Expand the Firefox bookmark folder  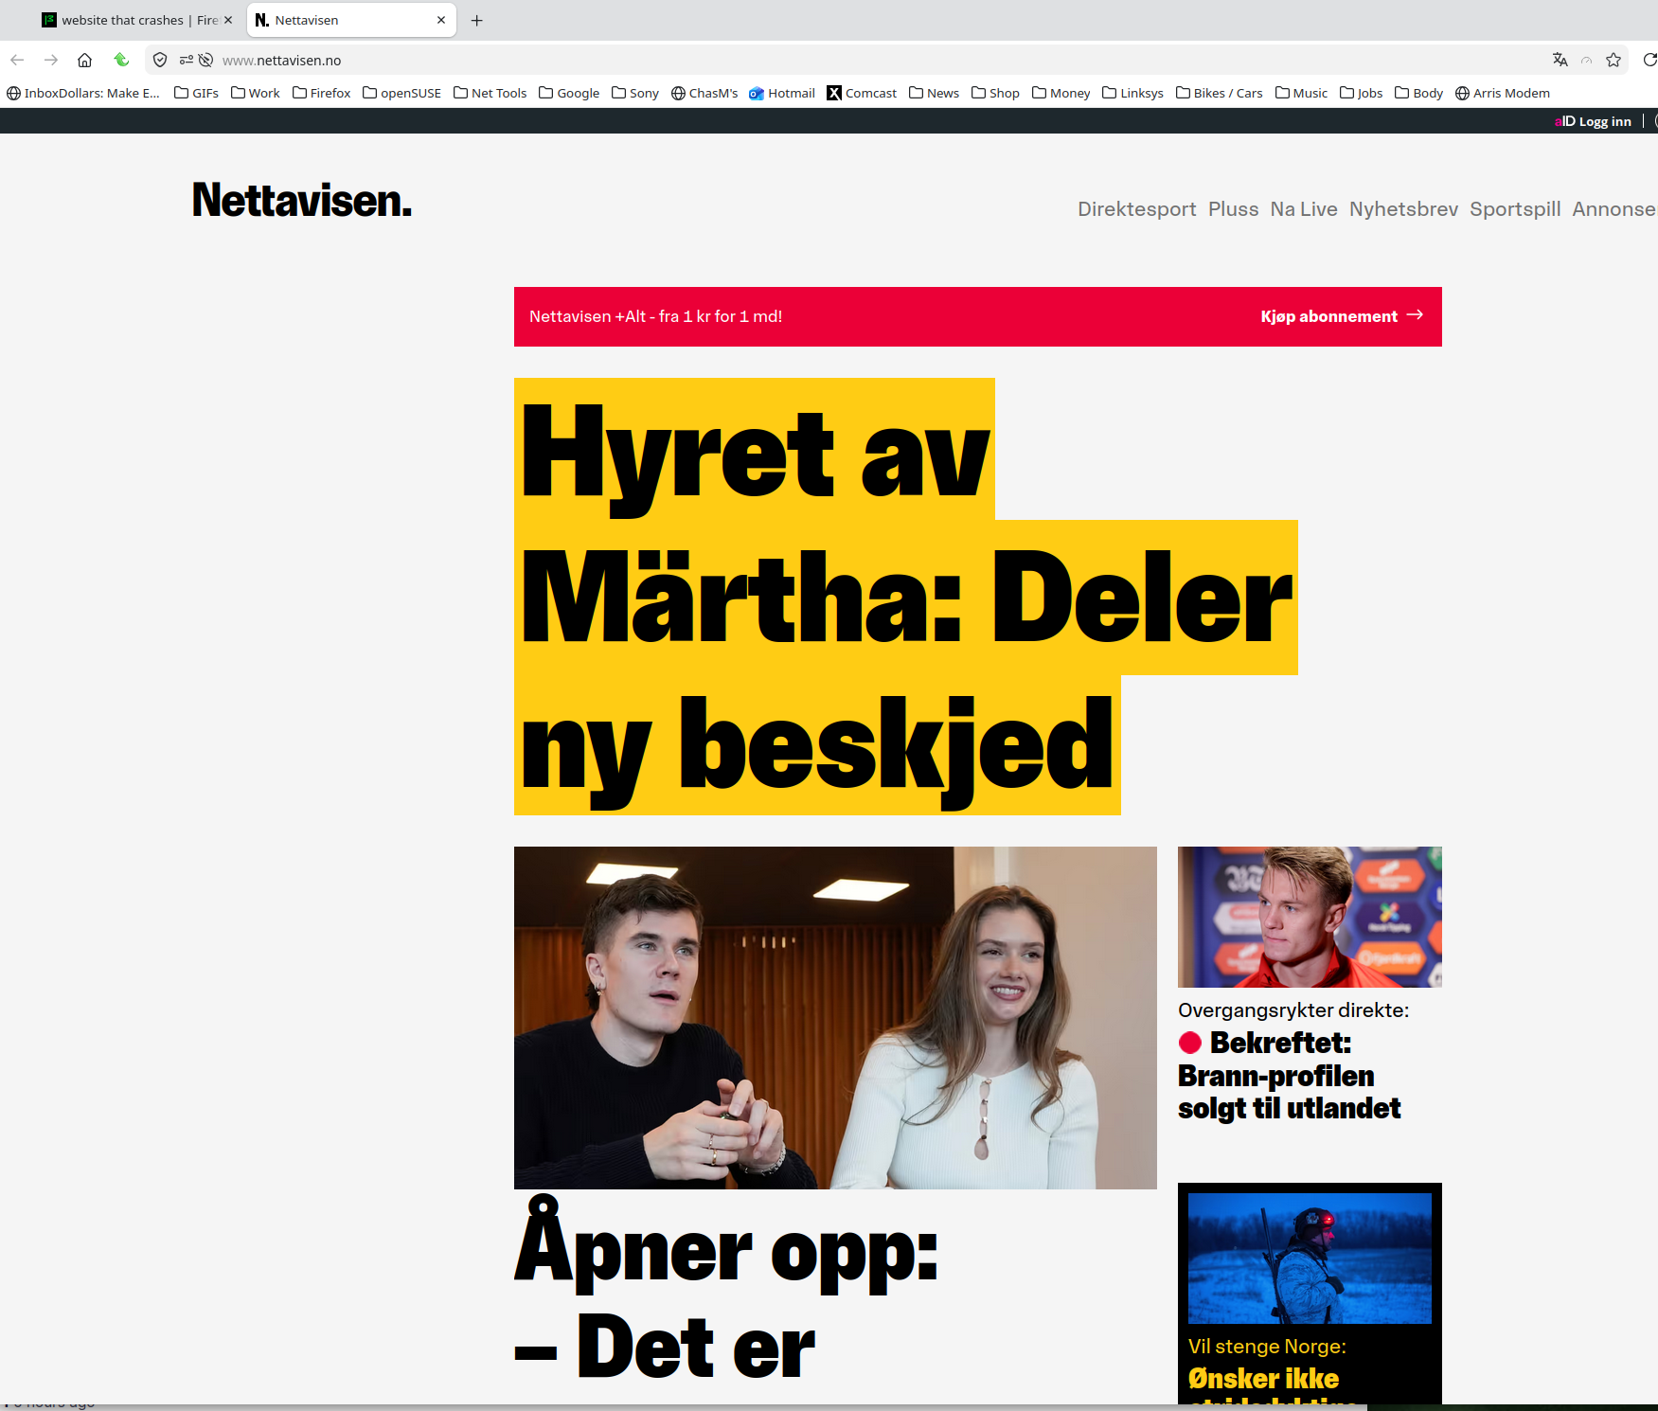pyautogui.click(x=322, y=93)
